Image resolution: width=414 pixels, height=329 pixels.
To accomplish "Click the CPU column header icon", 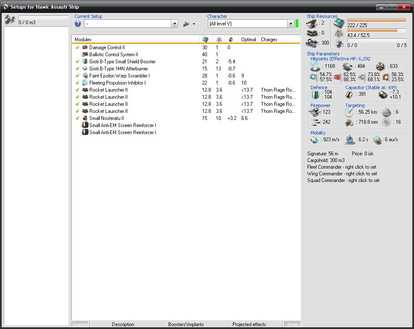I will click(205, 40).
